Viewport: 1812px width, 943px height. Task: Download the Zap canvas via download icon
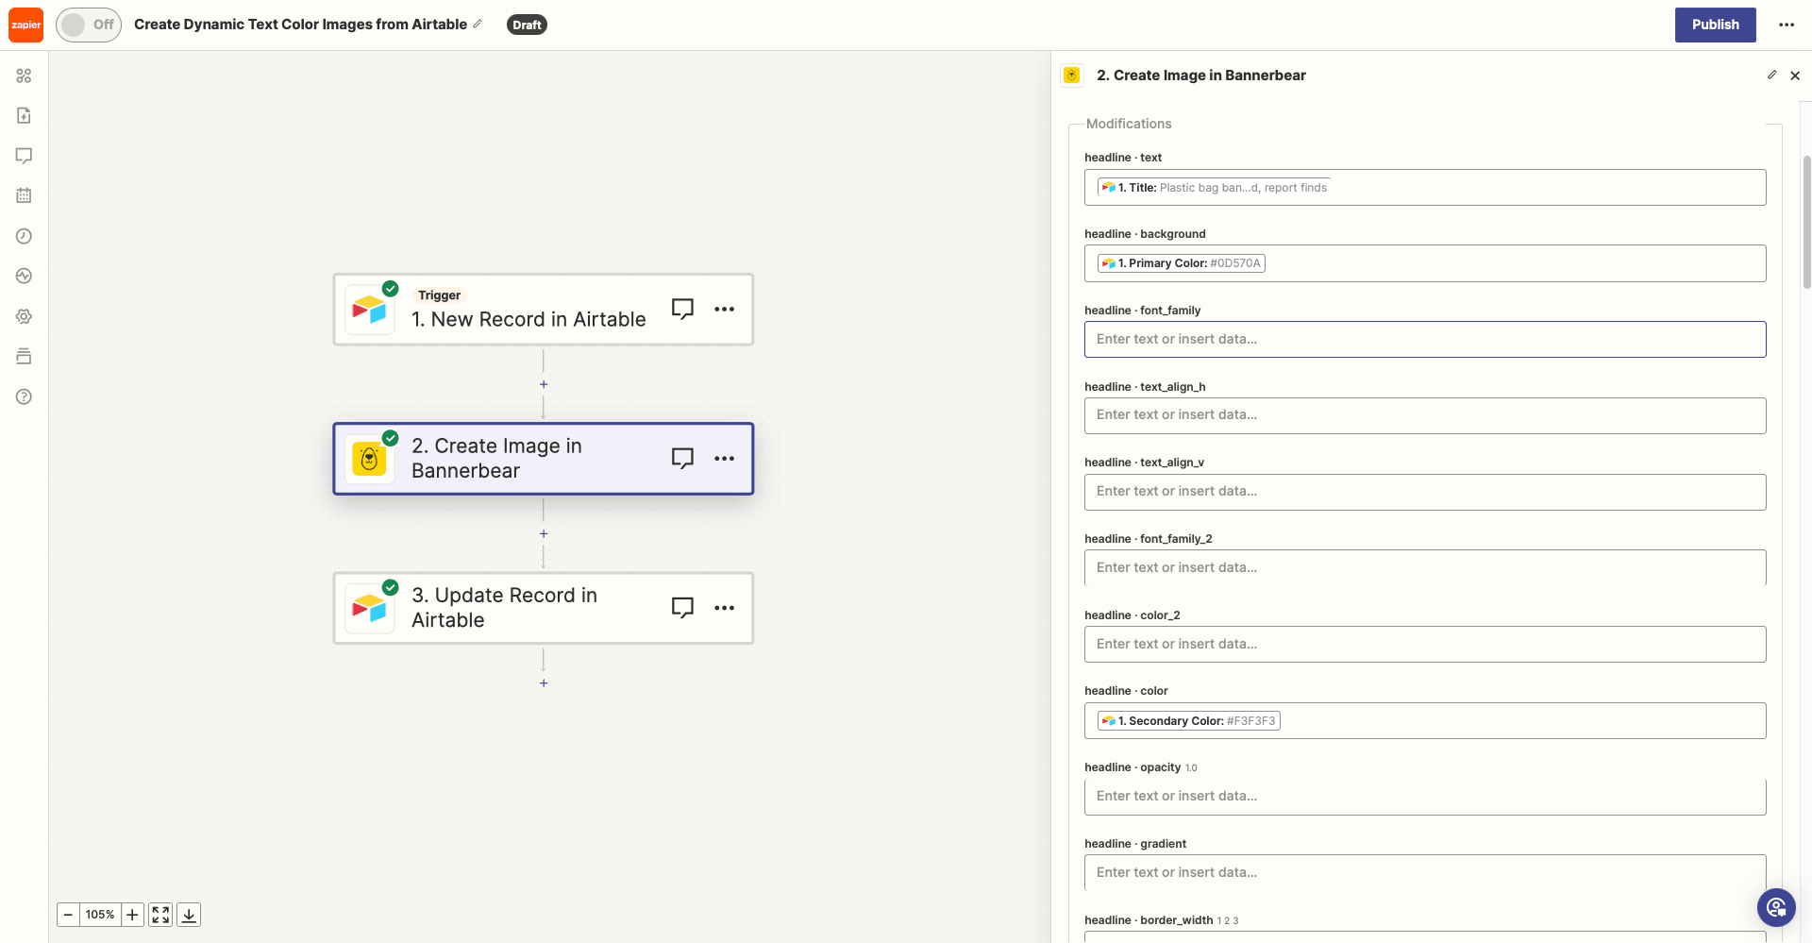click(188, 914)
